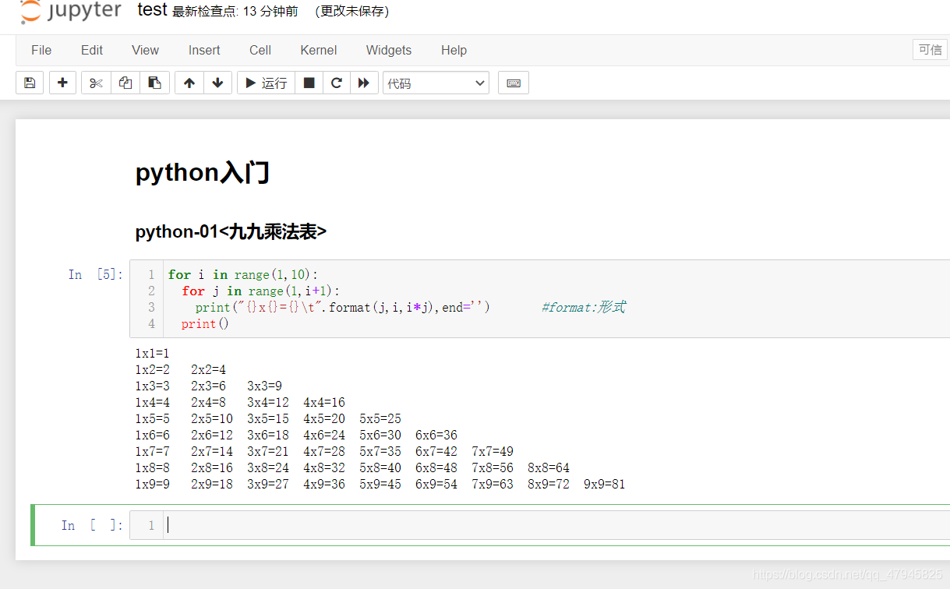Interrupt the kernel with stop icon
This screenshot has height=589, width=950.
309,83
